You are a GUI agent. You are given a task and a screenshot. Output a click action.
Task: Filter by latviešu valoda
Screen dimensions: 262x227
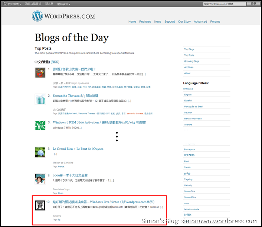[x=191, y=209]
